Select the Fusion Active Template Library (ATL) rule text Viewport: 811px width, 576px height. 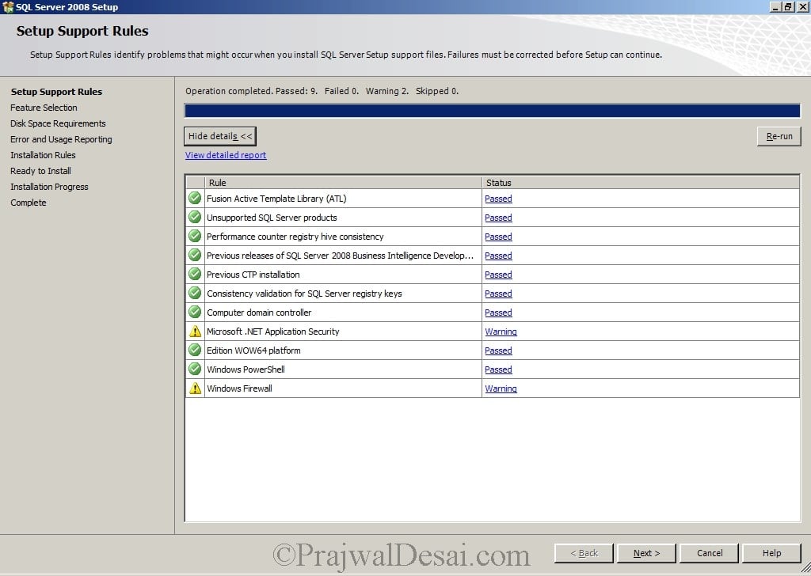click(276, 199)
